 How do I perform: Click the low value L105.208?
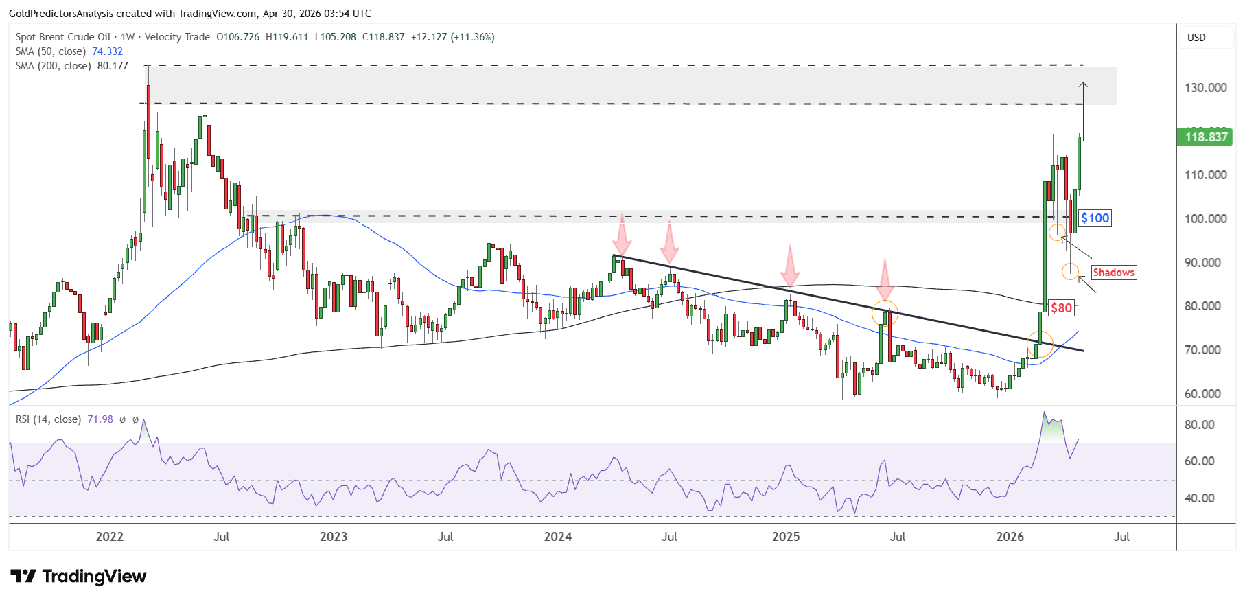pos(336,37)
